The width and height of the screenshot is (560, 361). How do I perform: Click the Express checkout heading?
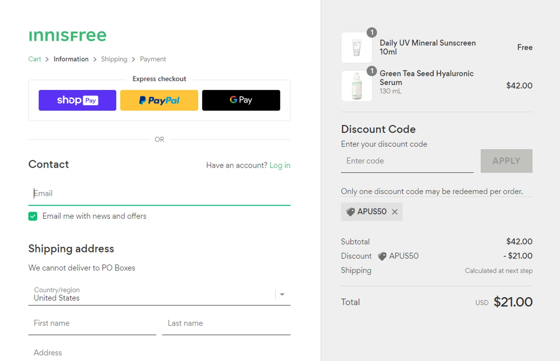pos(159,79)
